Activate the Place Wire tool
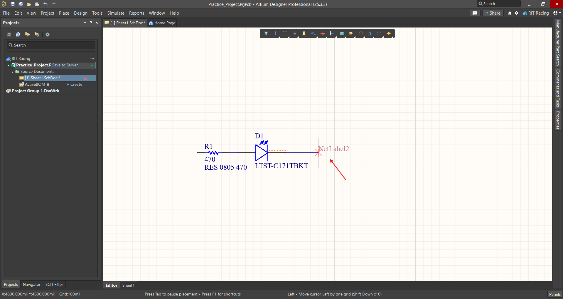Viewport: 563px width, 299px height. [313, 33]
